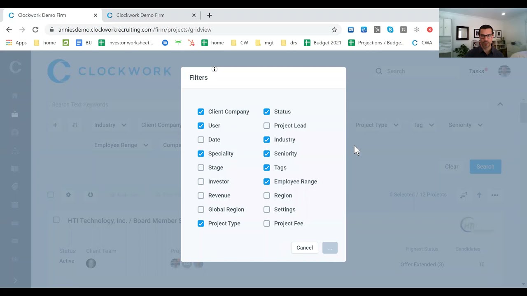Open the Apps bookmarks shortcut

point(16,43)
